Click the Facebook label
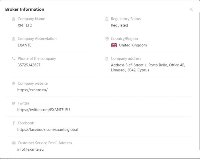The height and width of the screenshot is (159, 200). pyautogui.click(x=26, y=123)
